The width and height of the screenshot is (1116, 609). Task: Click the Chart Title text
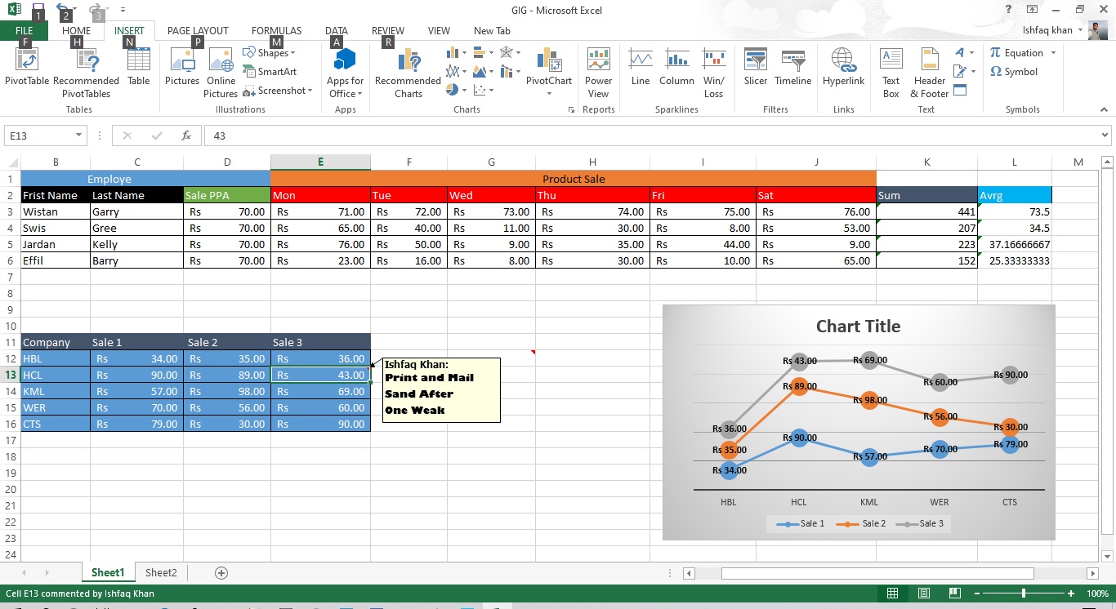click(x=858, y=327)
